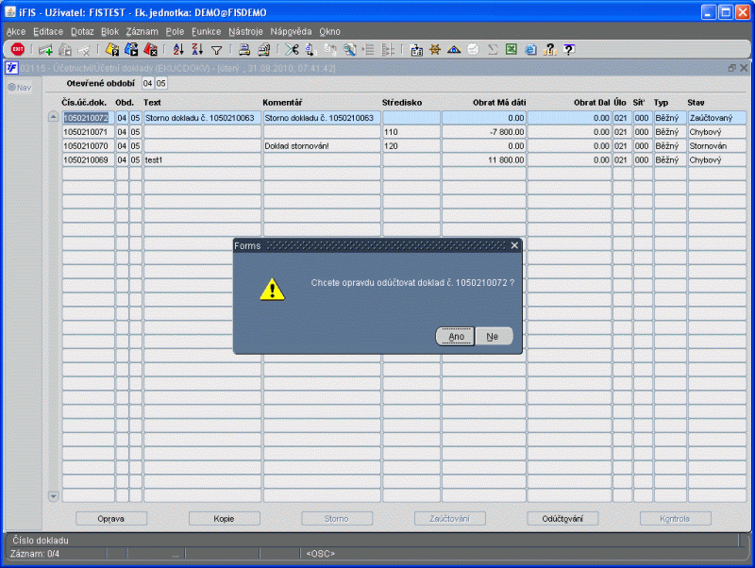Screen dimensions: 755x568
Task: Click the 11 800.00 amount cell
Action: [484, 159]
